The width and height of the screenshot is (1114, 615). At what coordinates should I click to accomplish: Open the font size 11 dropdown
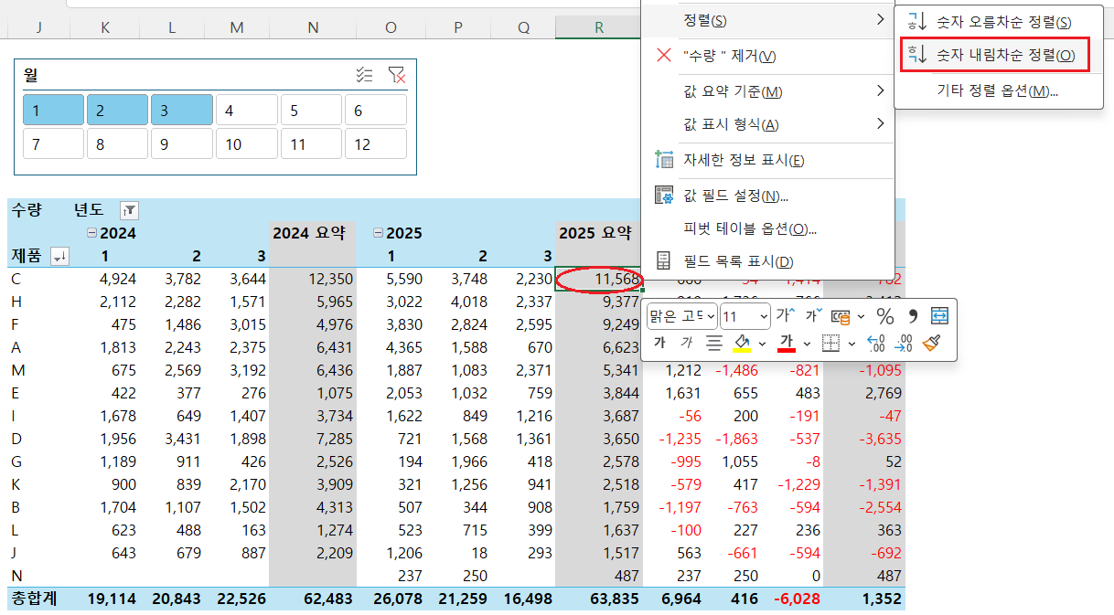764,317
